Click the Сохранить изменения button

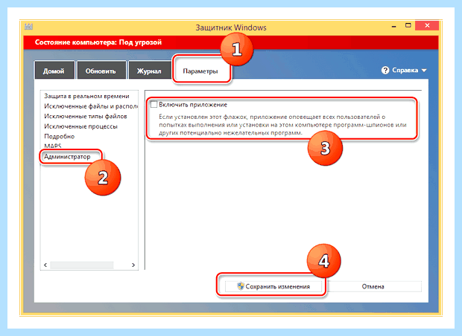273,286
